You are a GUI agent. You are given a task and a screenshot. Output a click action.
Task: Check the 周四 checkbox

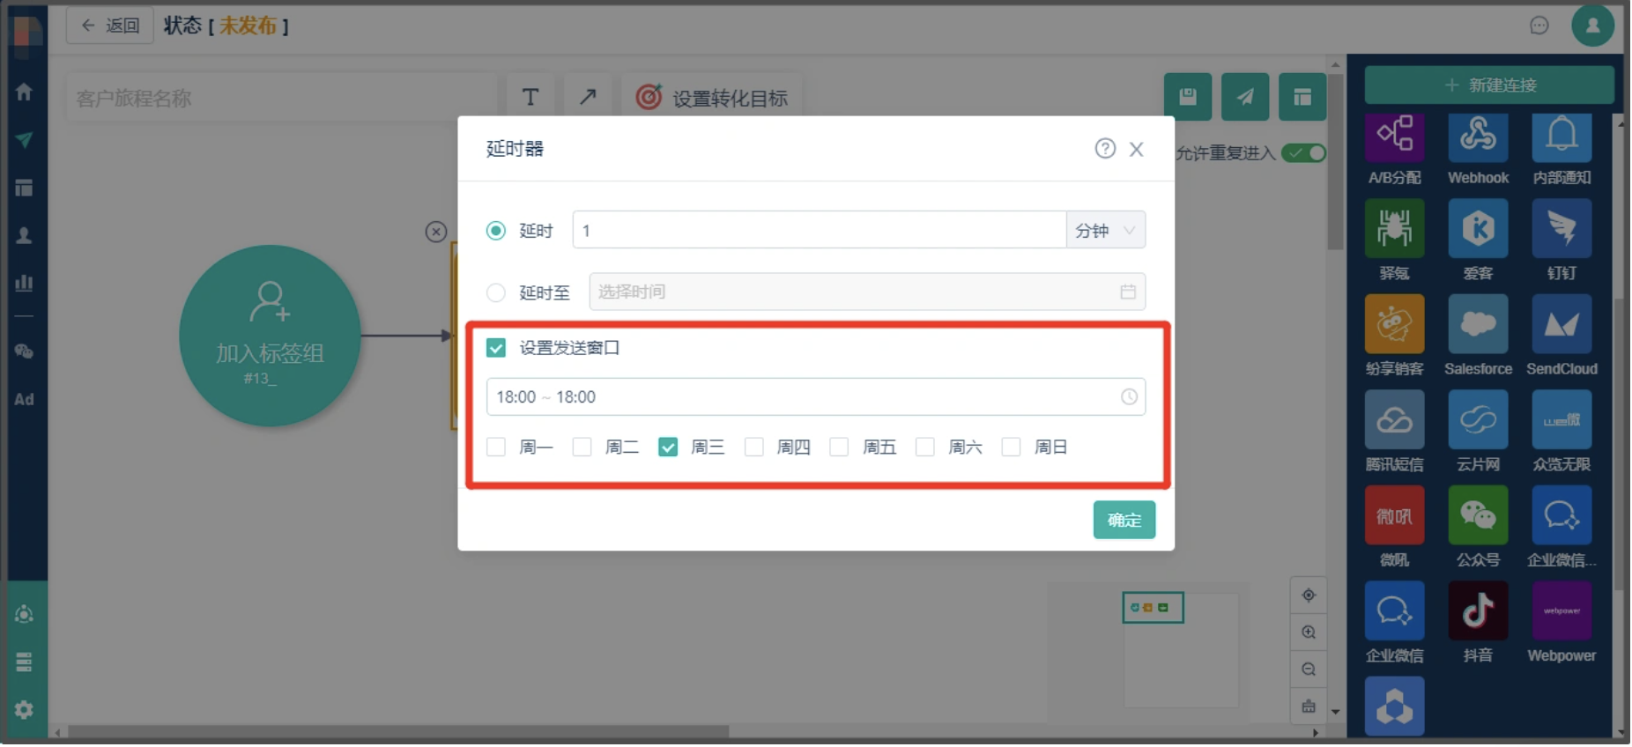[755, 448]
